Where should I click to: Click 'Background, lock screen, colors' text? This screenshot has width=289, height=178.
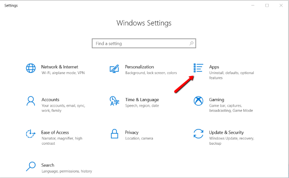(x=151, y=73)
